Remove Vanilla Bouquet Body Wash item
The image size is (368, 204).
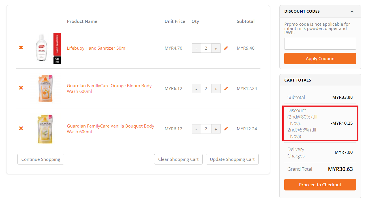tap(21, 128)
